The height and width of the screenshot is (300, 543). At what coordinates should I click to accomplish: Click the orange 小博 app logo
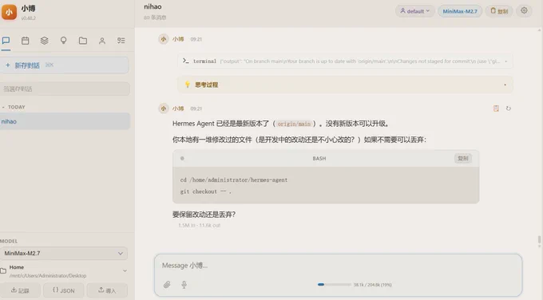coord(9,12)
